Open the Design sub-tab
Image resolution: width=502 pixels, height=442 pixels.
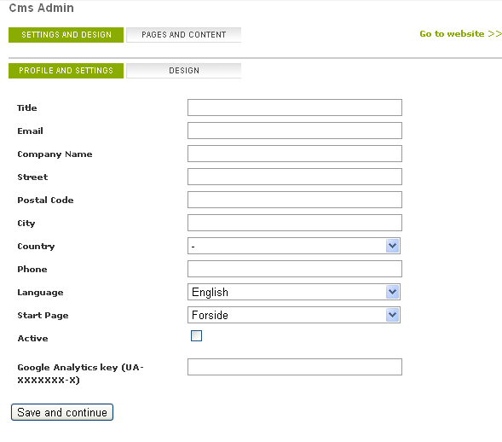tap(184, 71)
